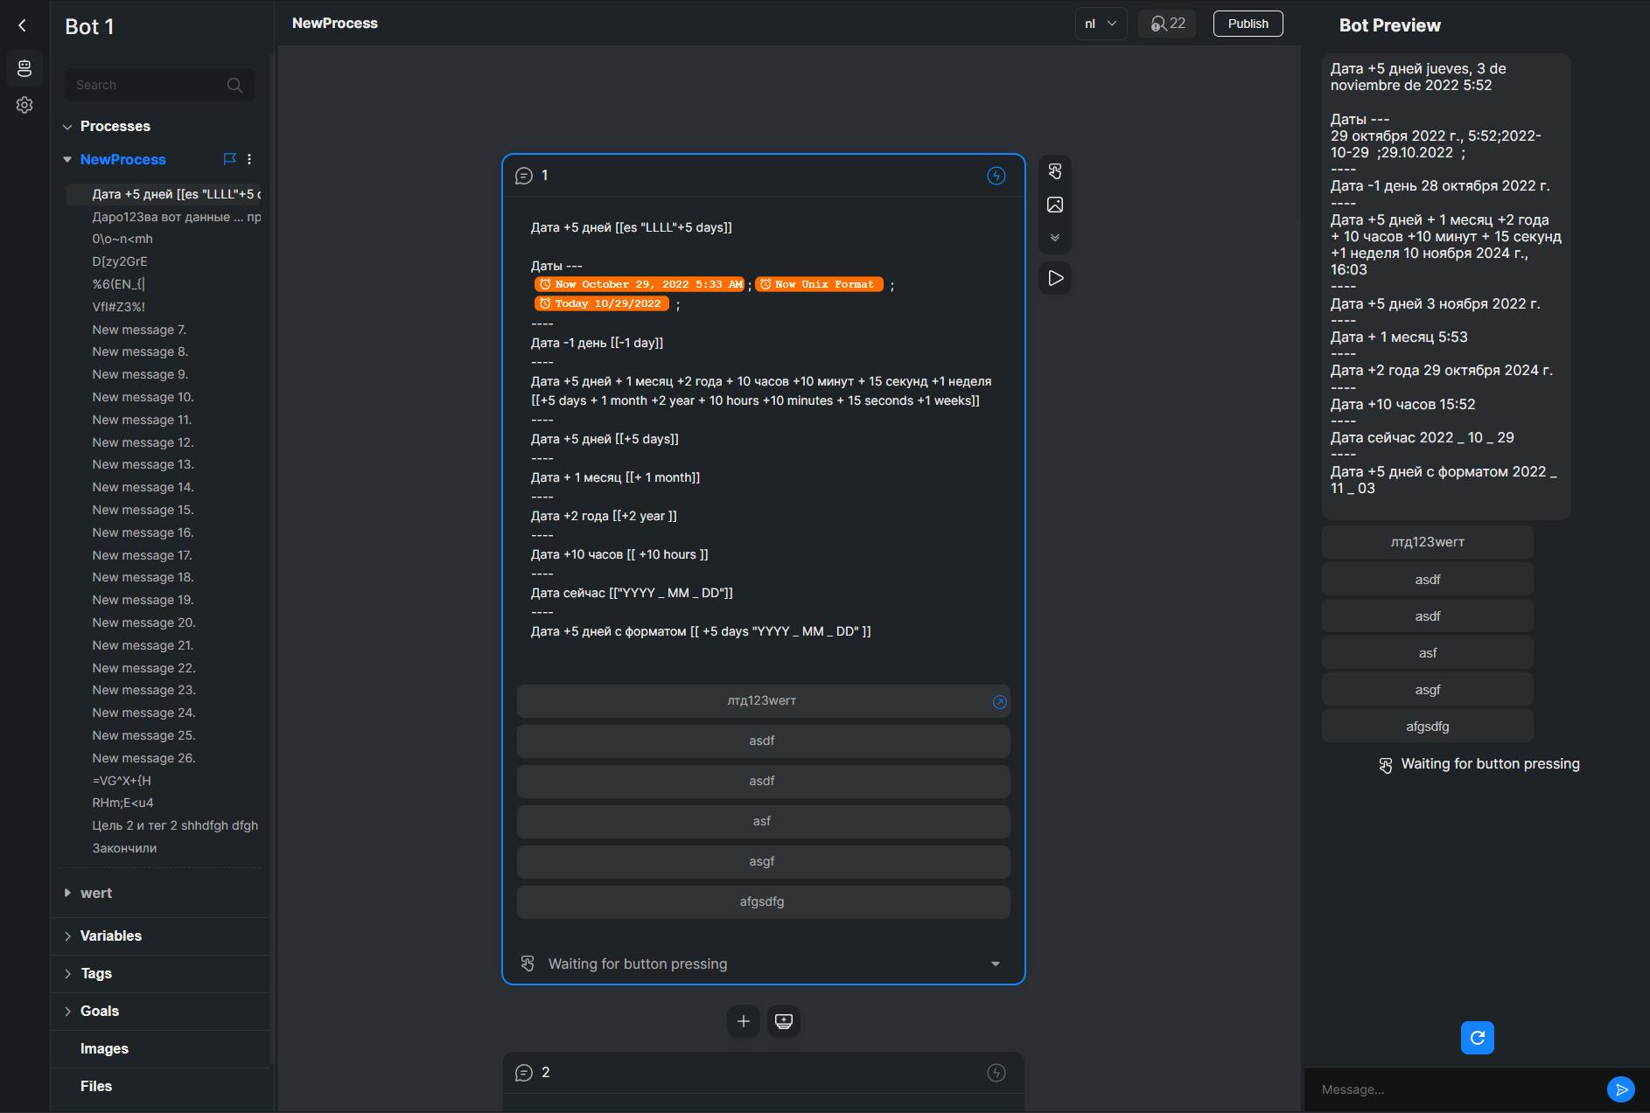Click the flag icon next to NewProcess

point(229,159)
